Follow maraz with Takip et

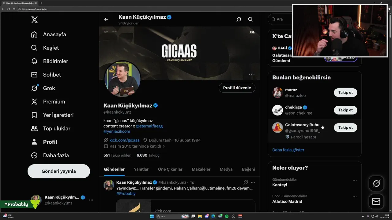(x=345, y=93)
